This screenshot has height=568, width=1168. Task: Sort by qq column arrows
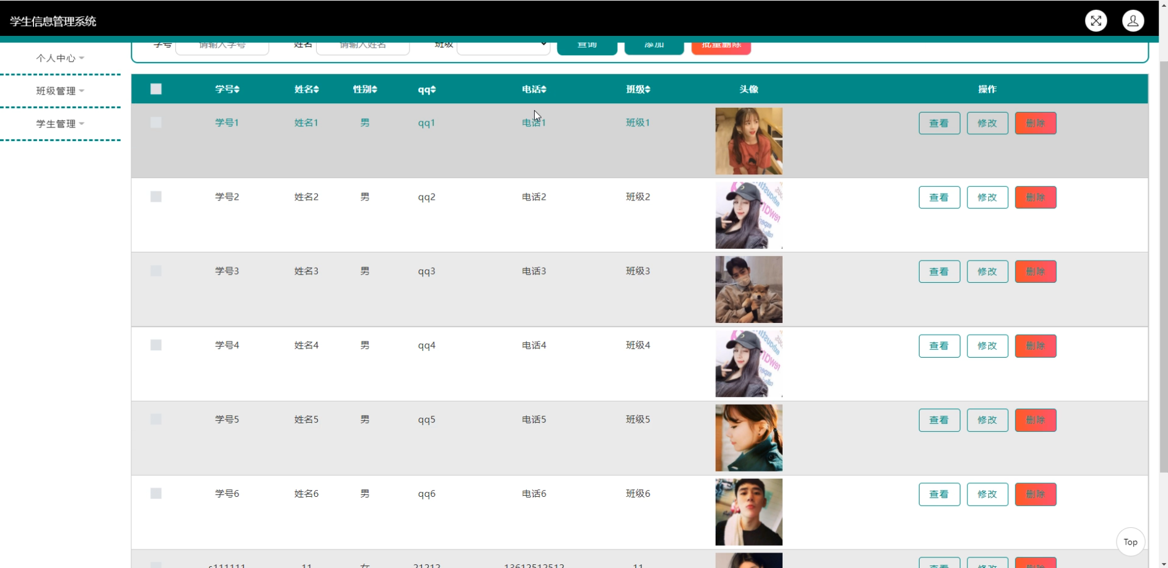pos(433,90)
